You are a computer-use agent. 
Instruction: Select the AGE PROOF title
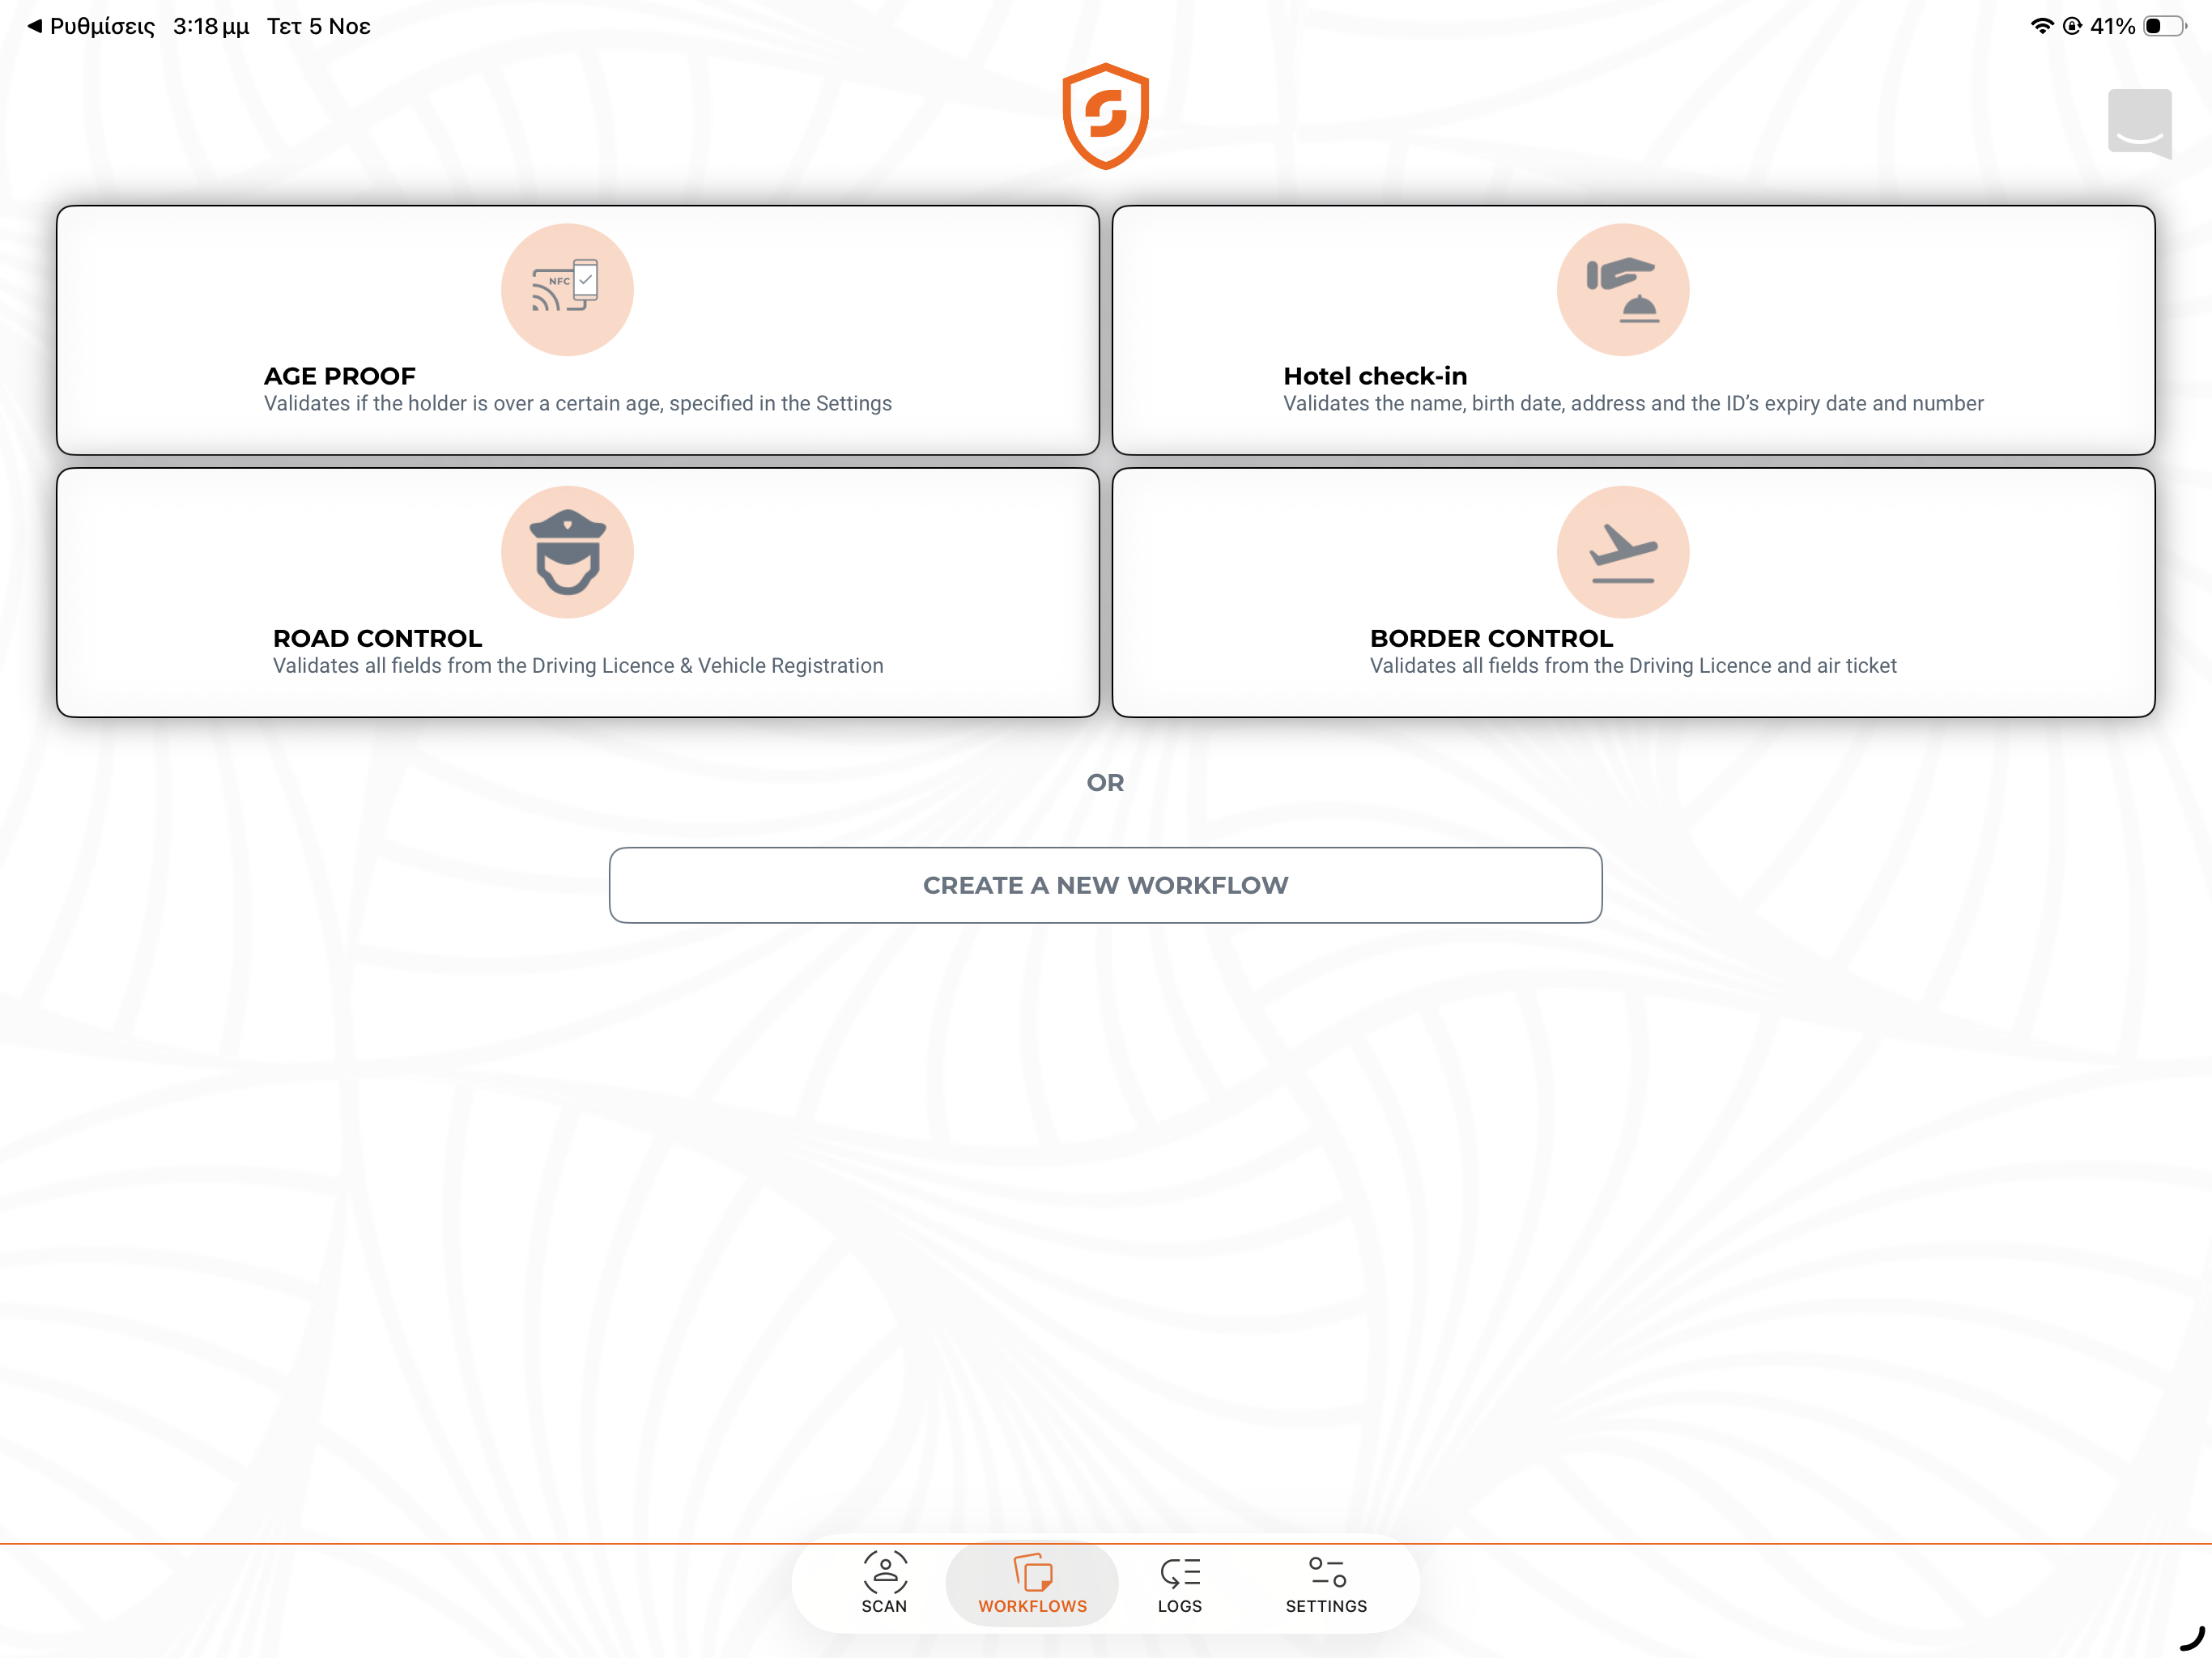(x=340, y=376)
